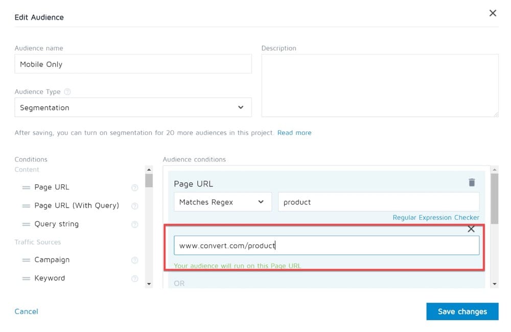Click help icon next to Campaign
Image resolution: width=511 pixels, height=332 pixels.
[x=135, y=260]
